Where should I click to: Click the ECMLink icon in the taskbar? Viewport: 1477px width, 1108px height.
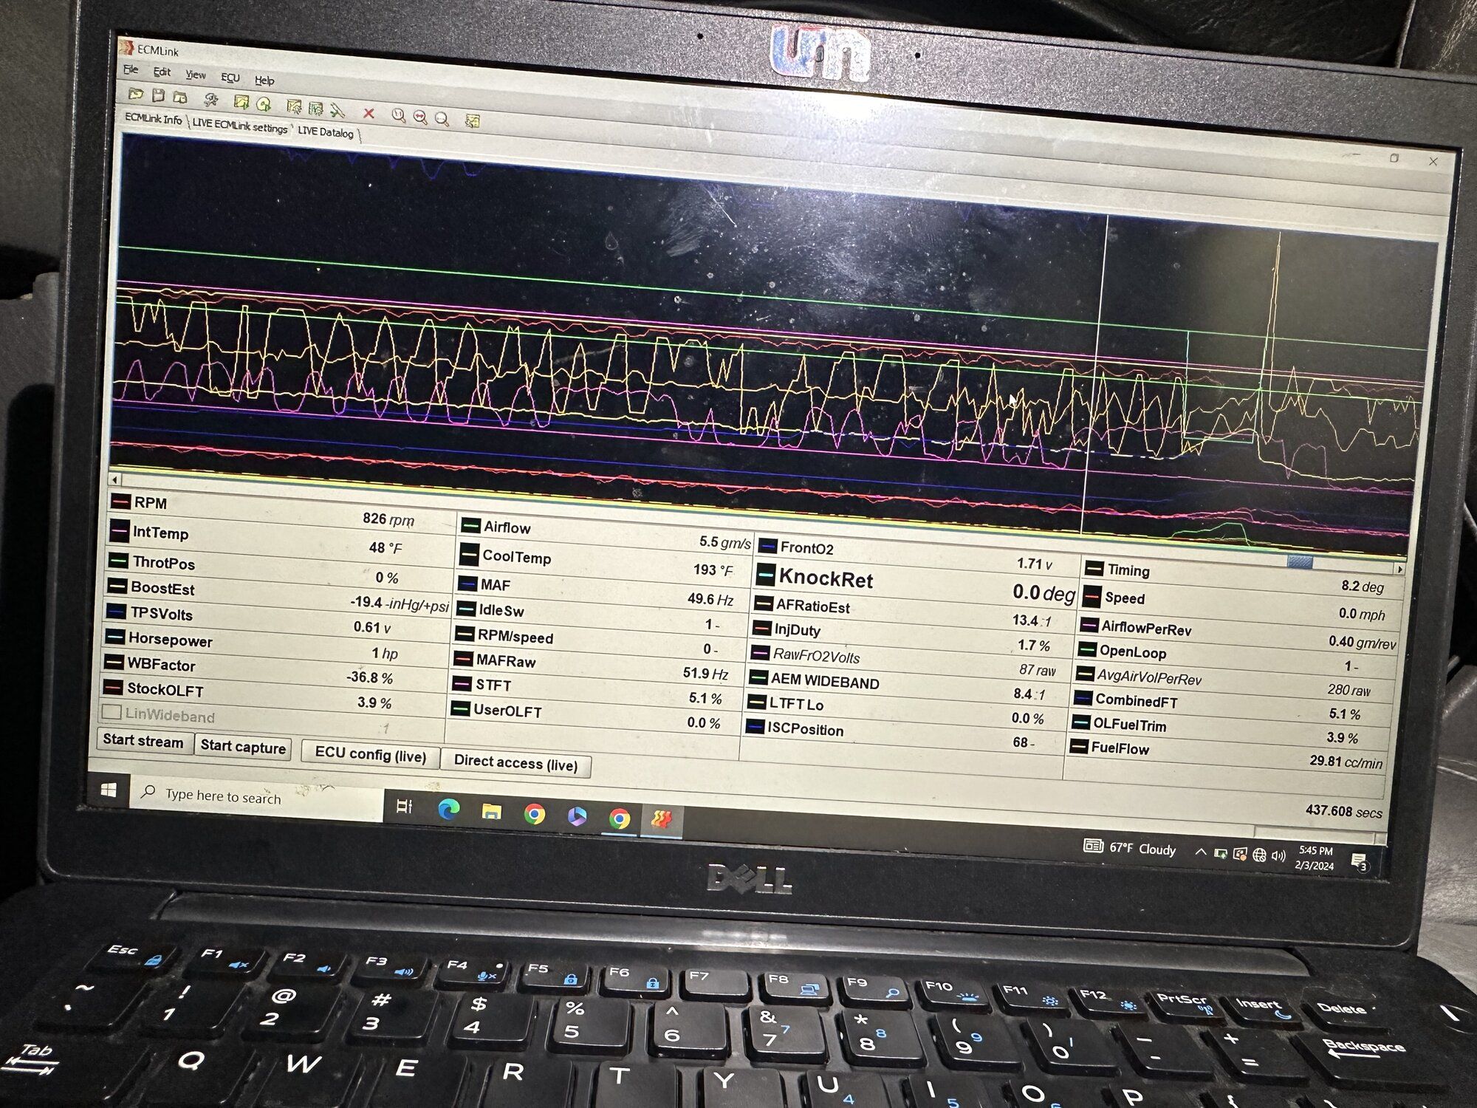coord(661,818)
